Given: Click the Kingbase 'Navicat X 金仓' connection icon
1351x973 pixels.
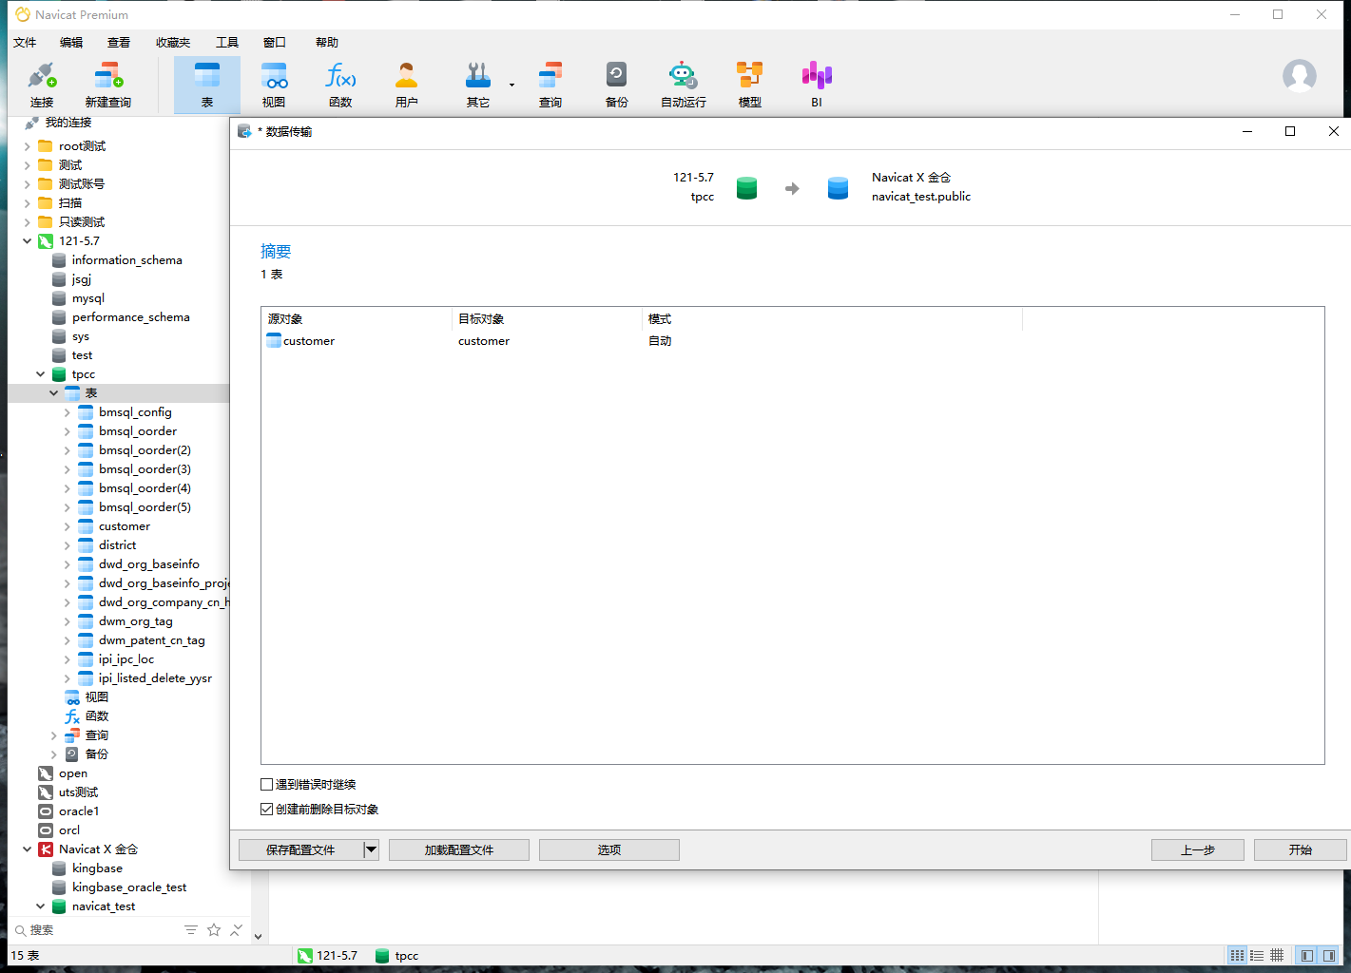Looking at the screenshot, I should (x=46, y=849).
